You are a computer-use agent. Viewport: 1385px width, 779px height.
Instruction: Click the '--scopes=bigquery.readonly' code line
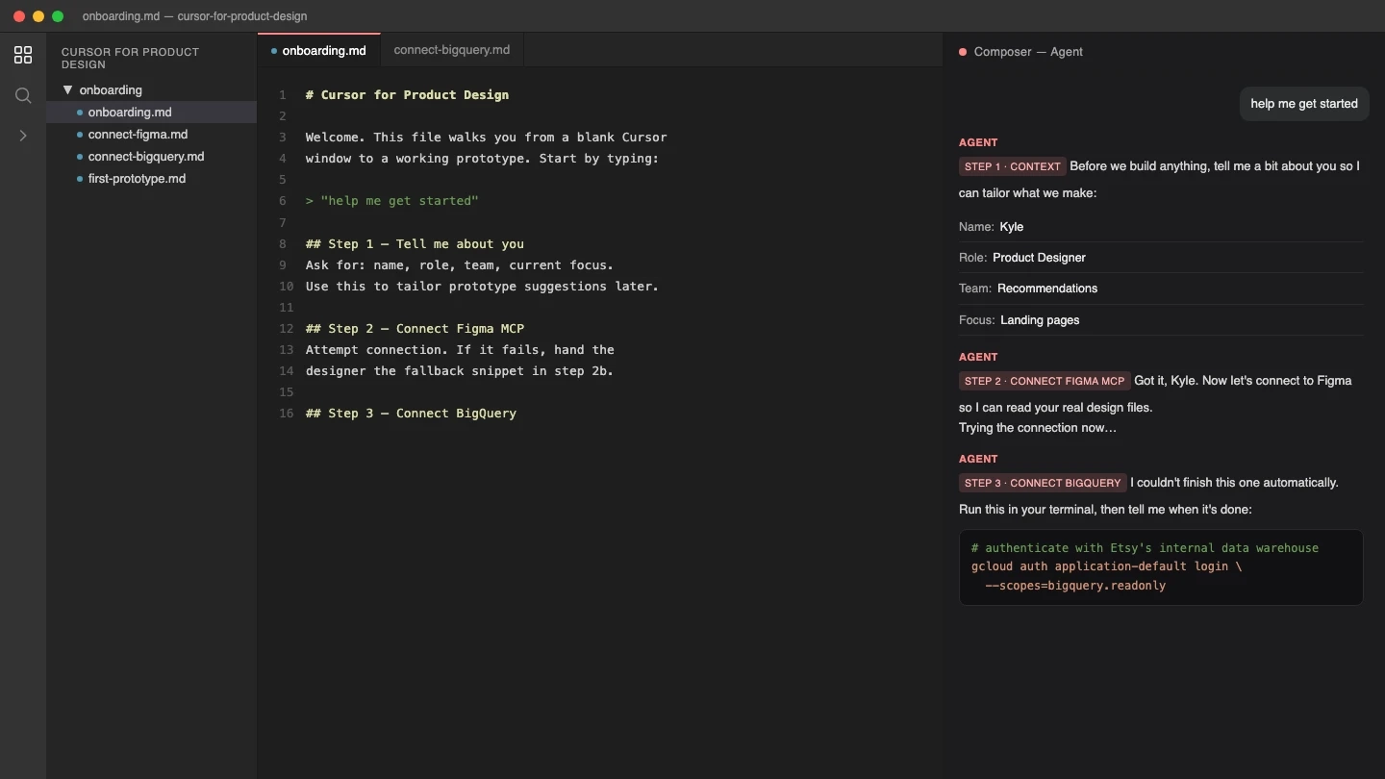1075,586
